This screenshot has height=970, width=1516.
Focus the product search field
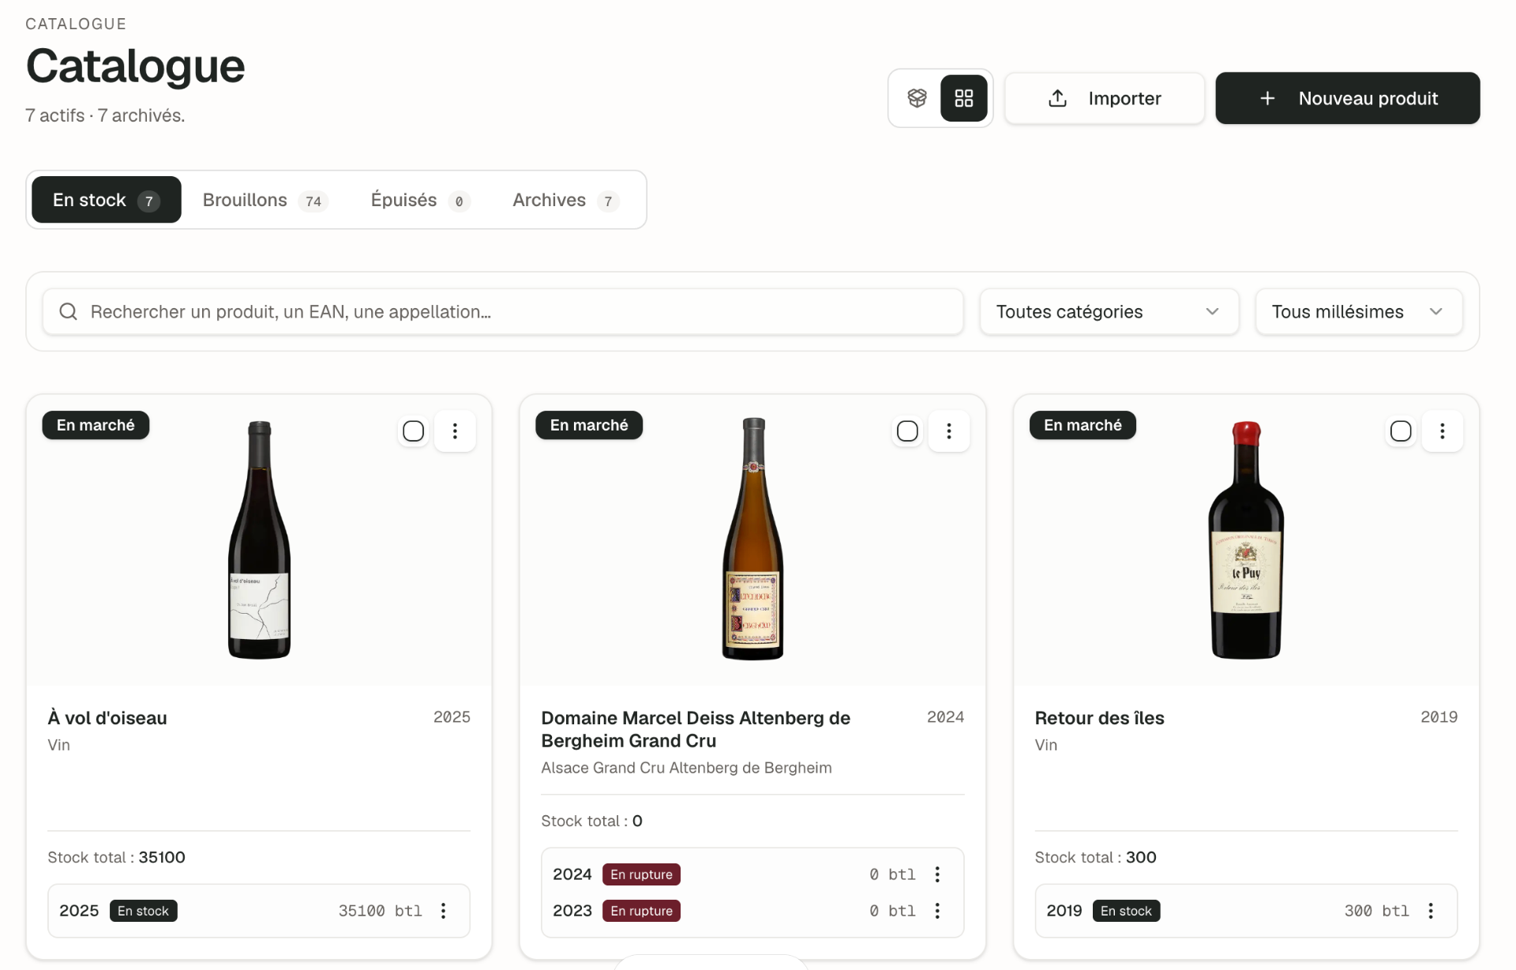(503, 311)
